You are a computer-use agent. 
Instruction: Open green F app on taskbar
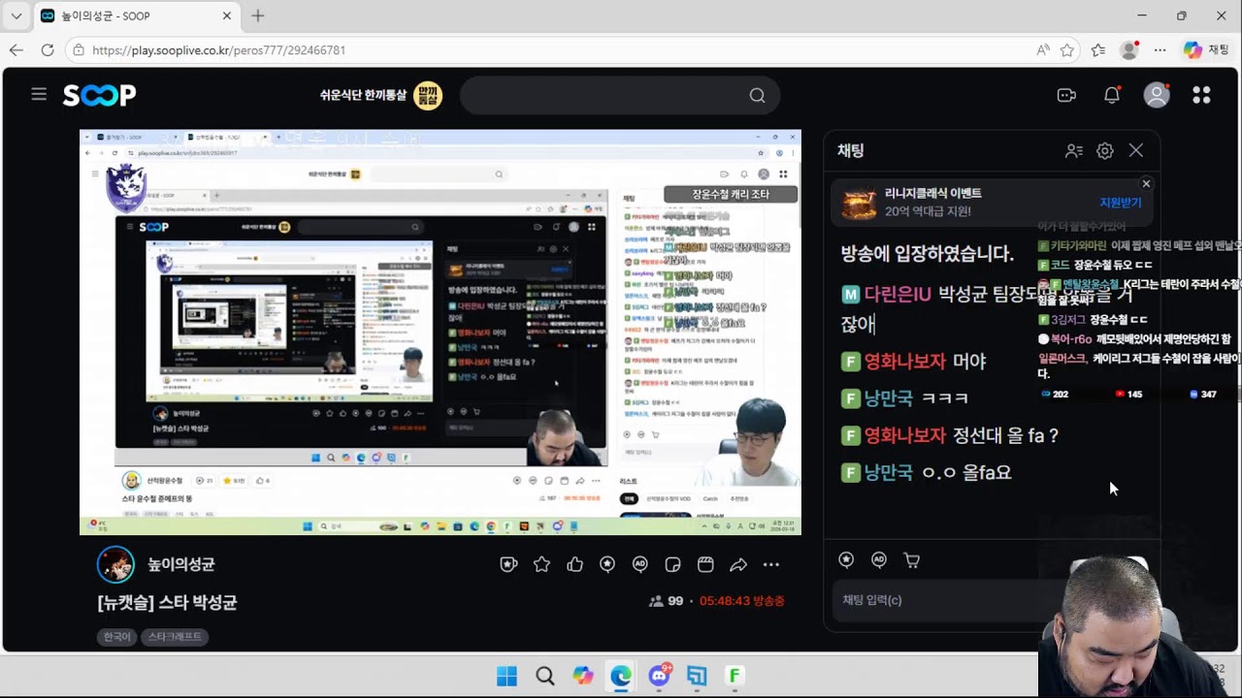(735, 676)
